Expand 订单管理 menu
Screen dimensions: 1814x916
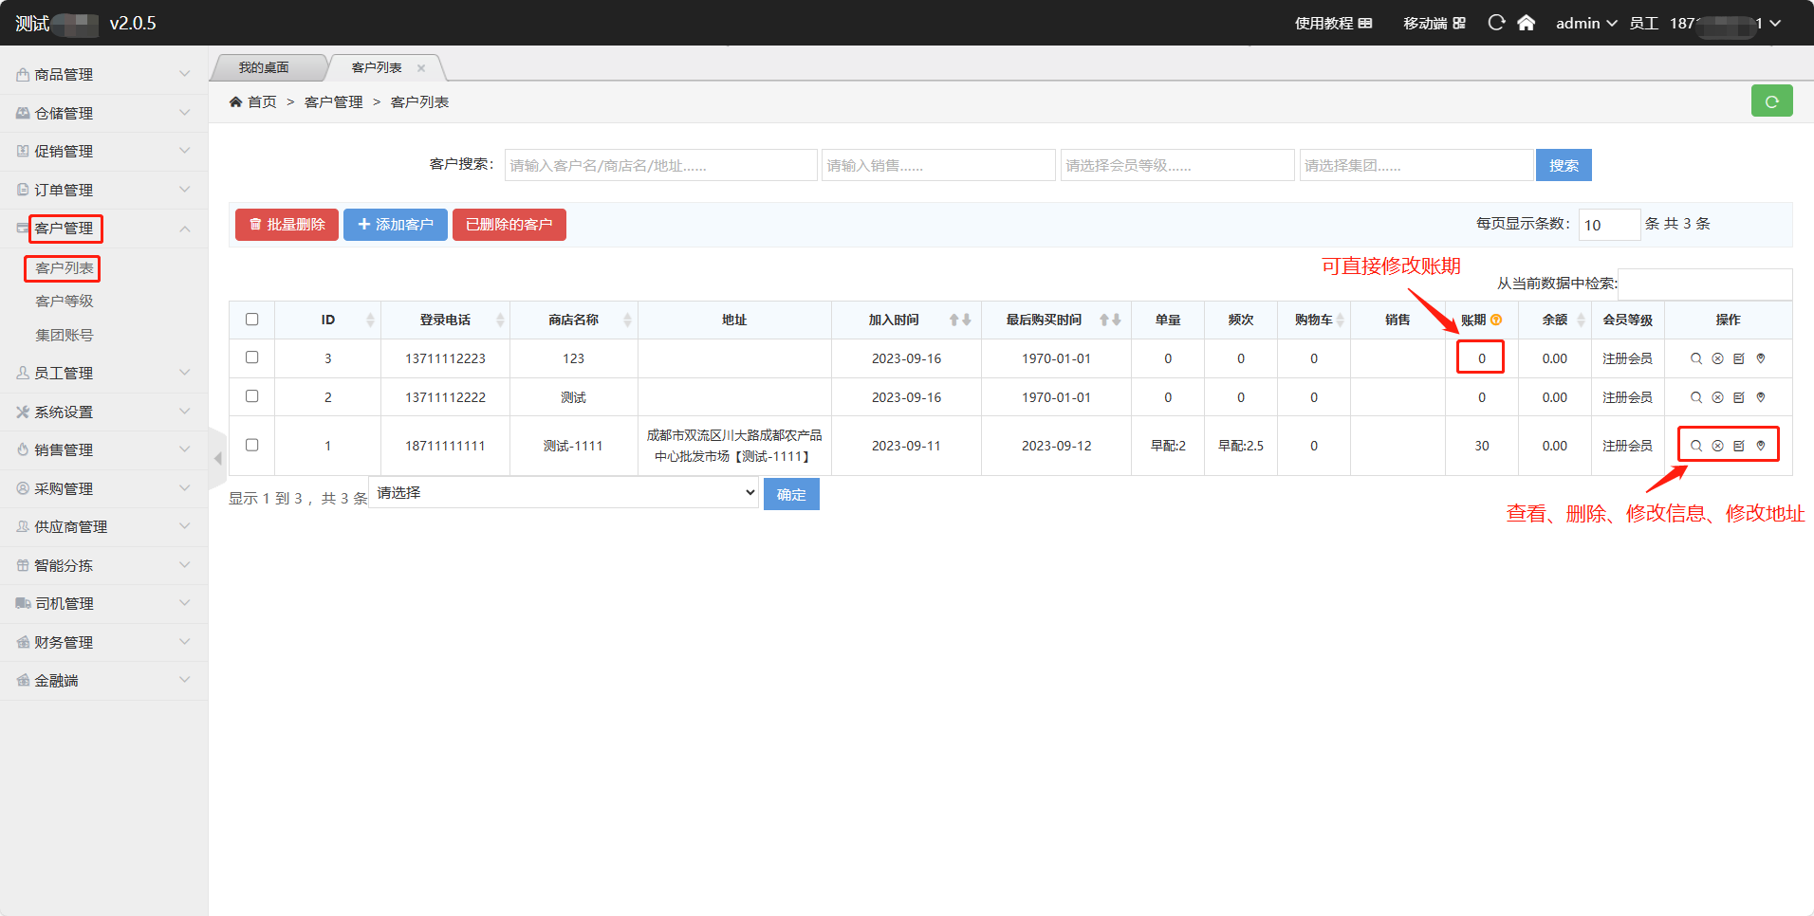click(x=103, y=190)
